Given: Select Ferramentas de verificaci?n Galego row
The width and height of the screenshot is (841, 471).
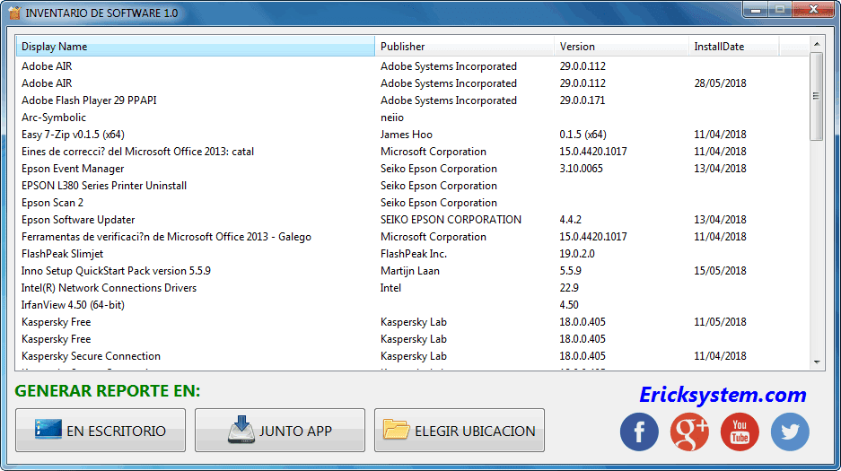Looking at the screenshot, I should [x=412, y=237].
